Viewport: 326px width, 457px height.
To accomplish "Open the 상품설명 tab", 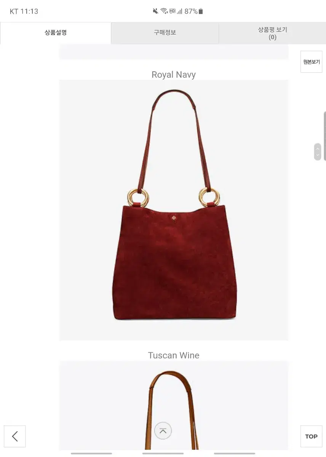I will pyautogui.click(x=56, y=33).
